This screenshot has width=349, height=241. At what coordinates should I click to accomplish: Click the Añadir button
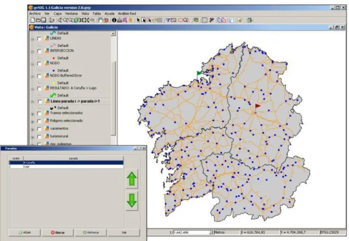(25, 233)
